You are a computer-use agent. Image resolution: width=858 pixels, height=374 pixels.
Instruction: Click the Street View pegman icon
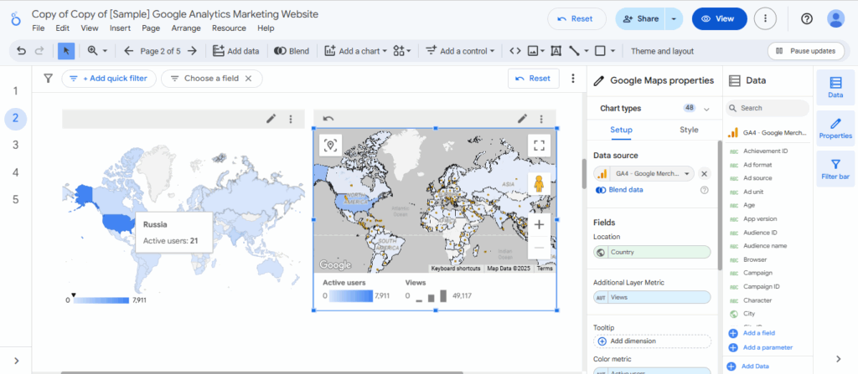[x=539, y=184]
